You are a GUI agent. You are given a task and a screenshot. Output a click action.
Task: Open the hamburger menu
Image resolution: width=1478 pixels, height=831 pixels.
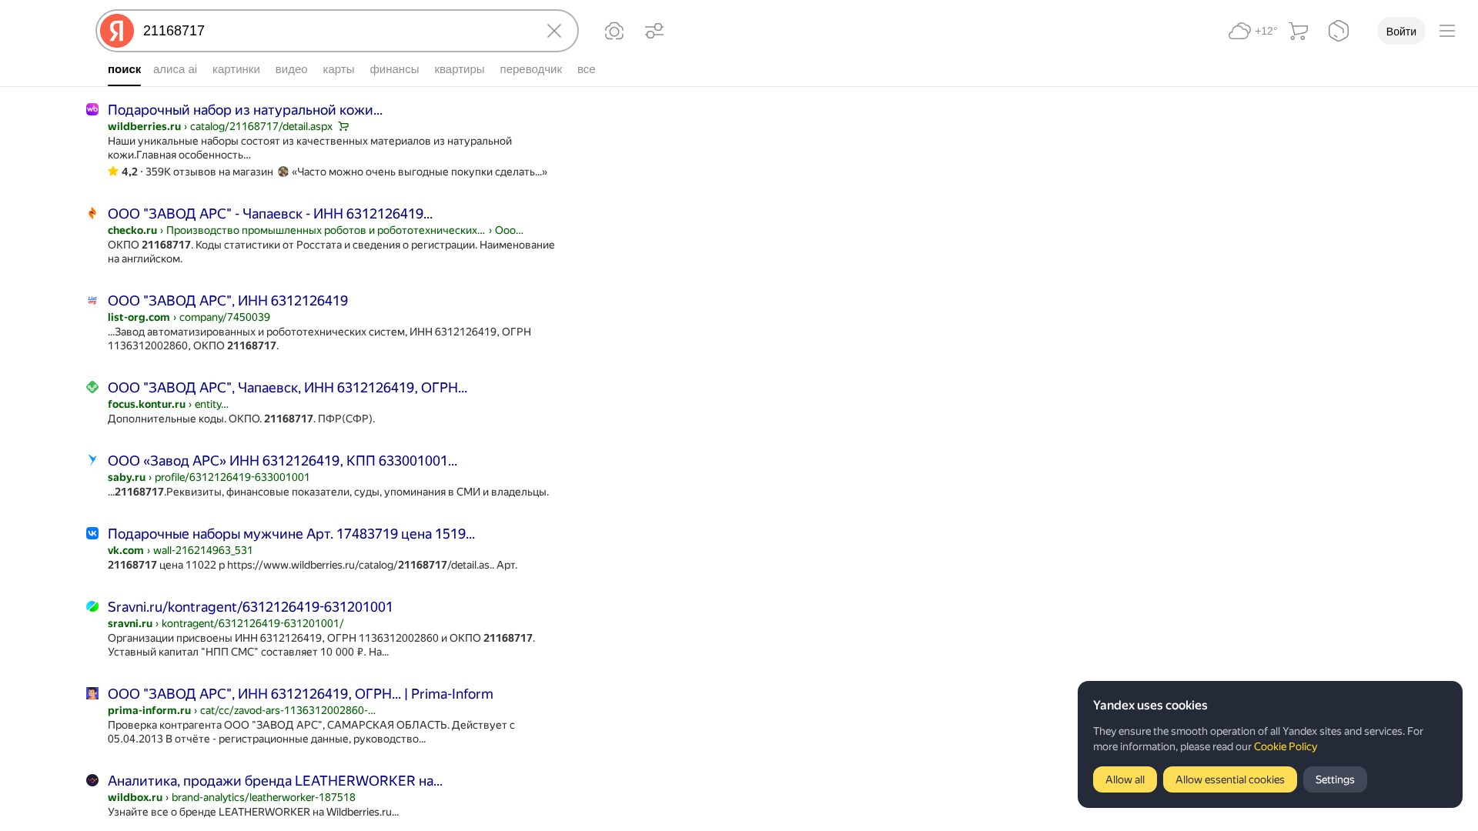(1446, 31)
